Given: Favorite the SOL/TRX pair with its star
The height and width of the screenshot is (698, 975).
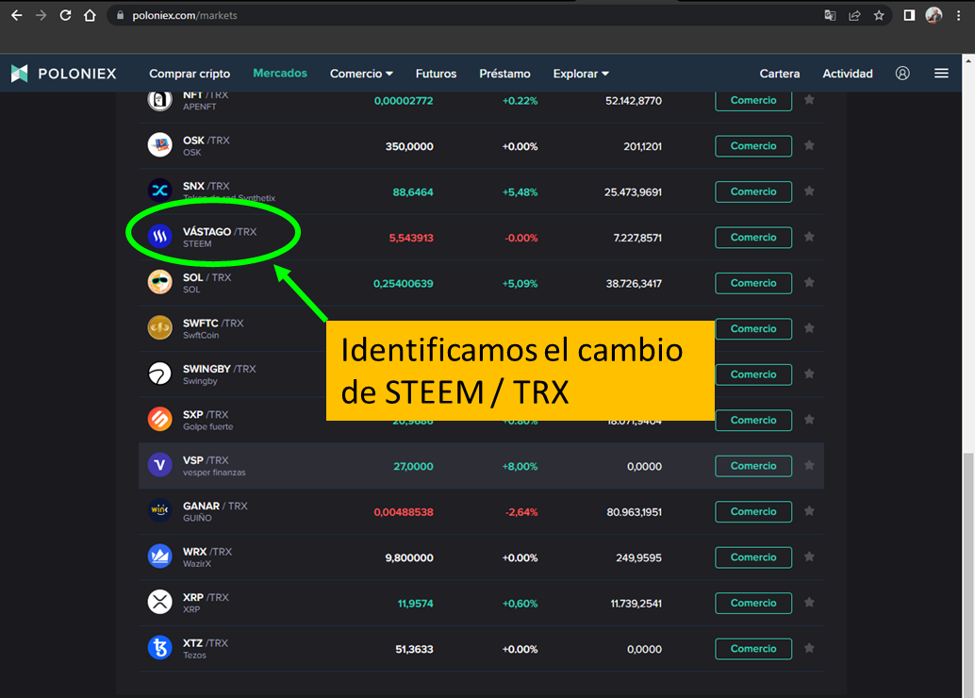Looking at the screenshot, I should coord(809,282).
